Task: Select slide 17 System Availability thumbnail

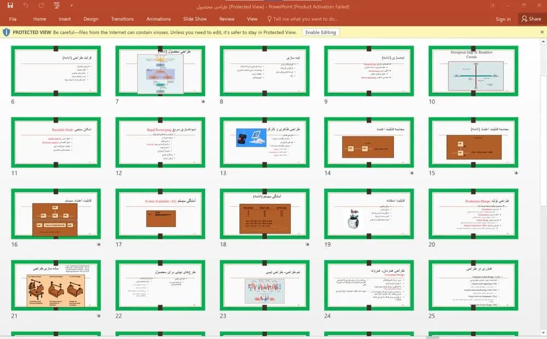Action: coord(160,214)
